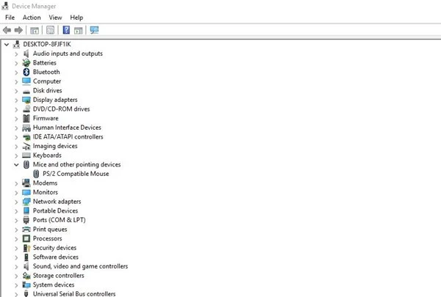The height and width of the screenshot is (297, 441).
Task: Select the Security devices label
Action: tap(54, 248)
